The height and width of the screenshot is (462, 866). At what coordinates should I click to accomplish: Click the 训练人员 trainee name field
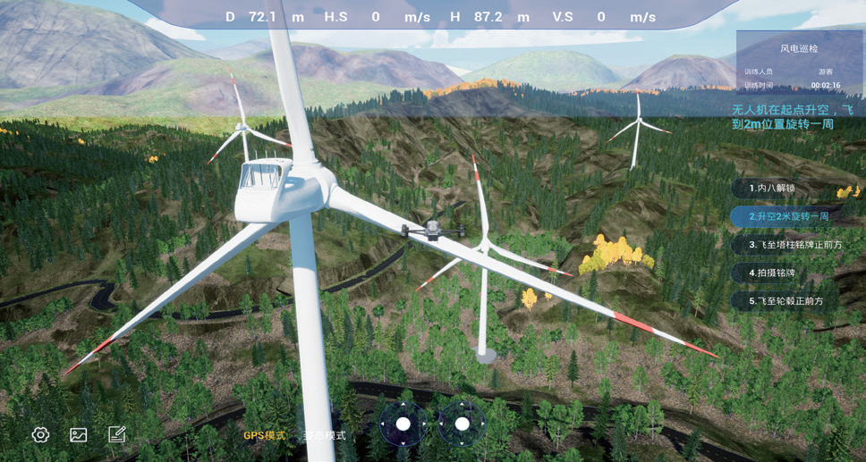coord(825,71)
